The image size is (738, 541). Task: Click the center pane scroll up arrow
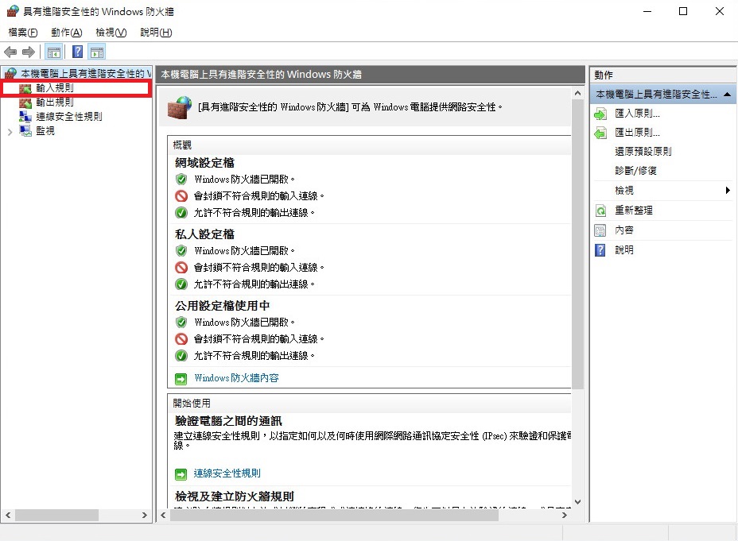(x=577, y=93)
